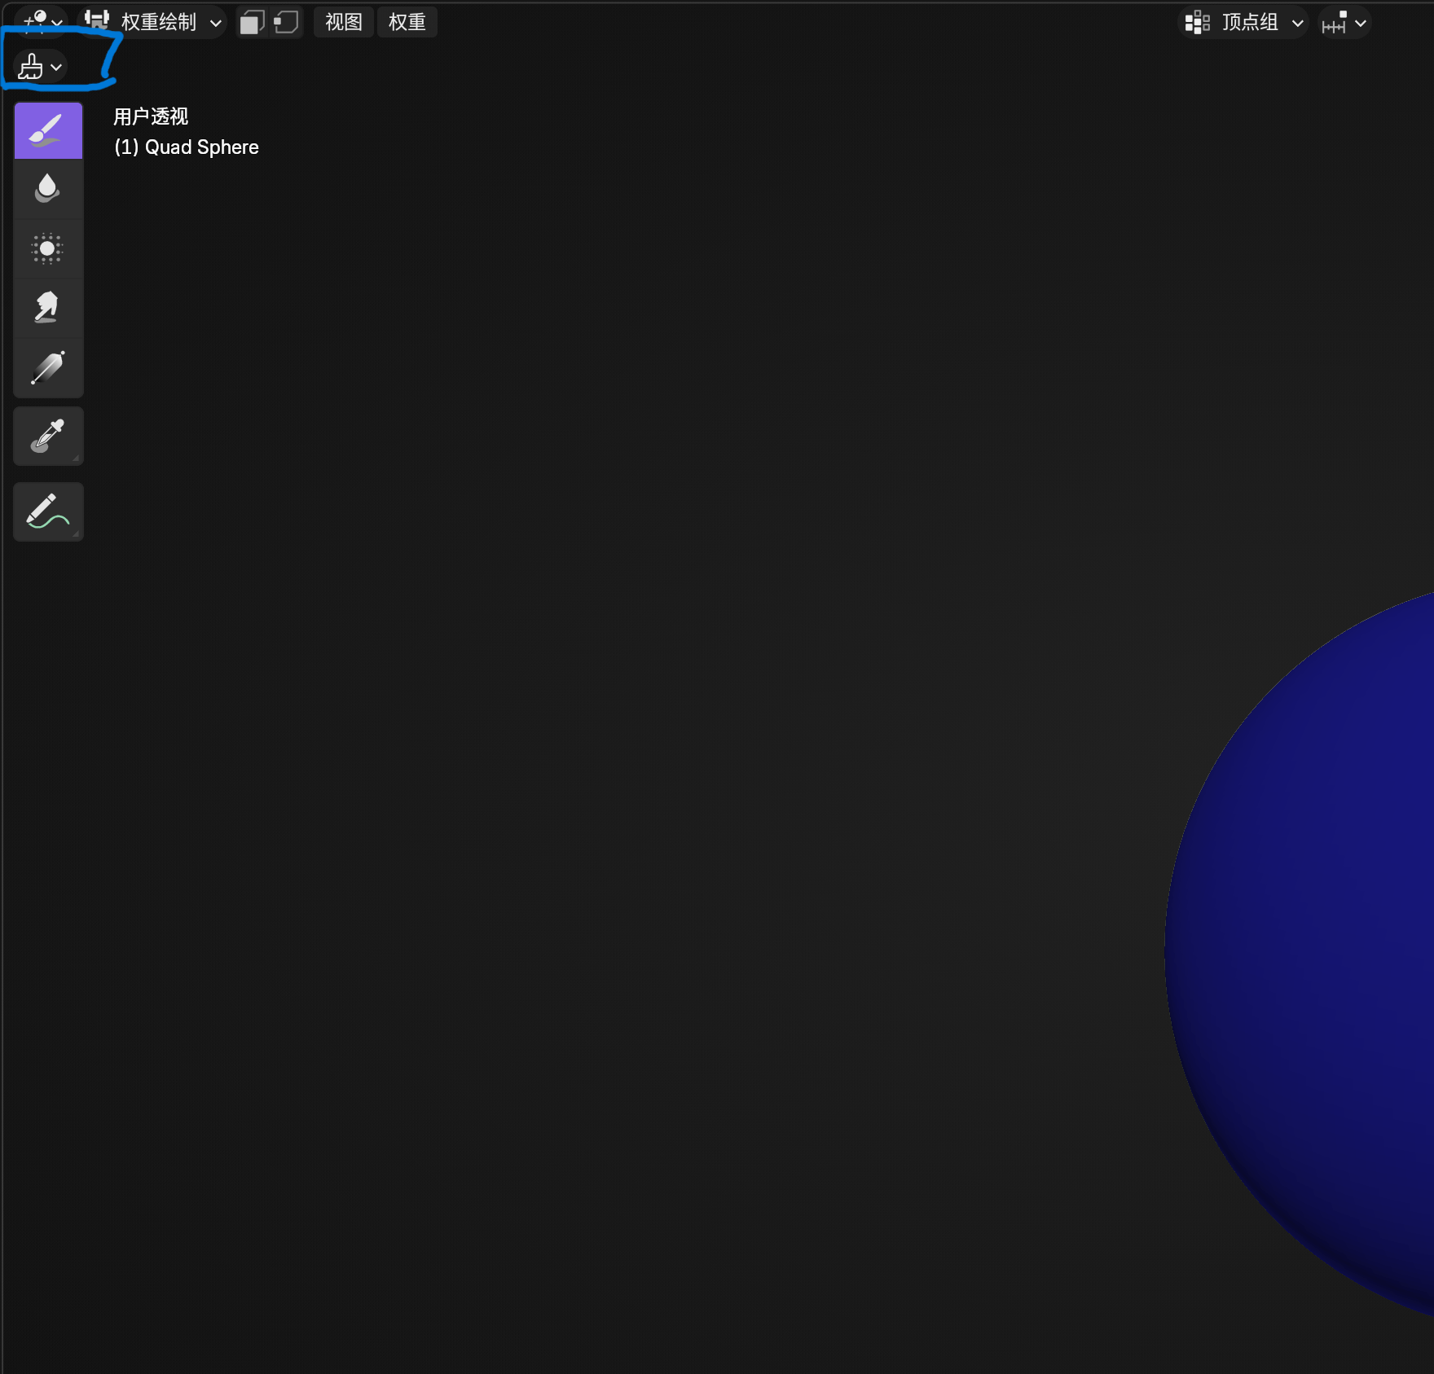Toggle vertex selection masking
This screenshot has height=1374, width=1434.
click(x=286, y=22)
